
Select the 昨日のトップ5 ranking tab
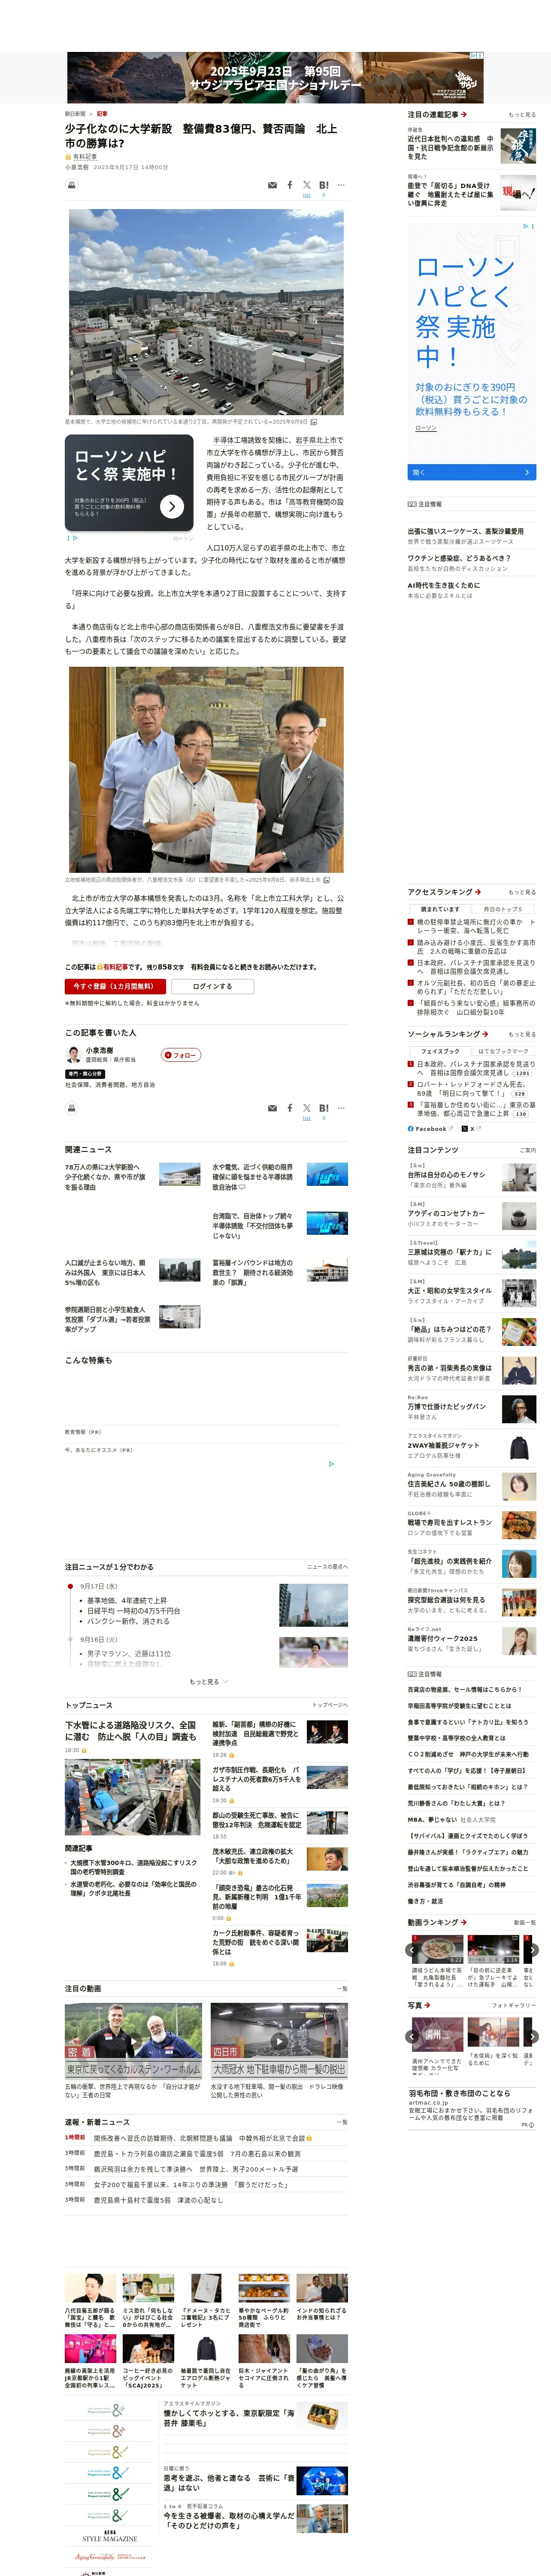pos(504,909)
